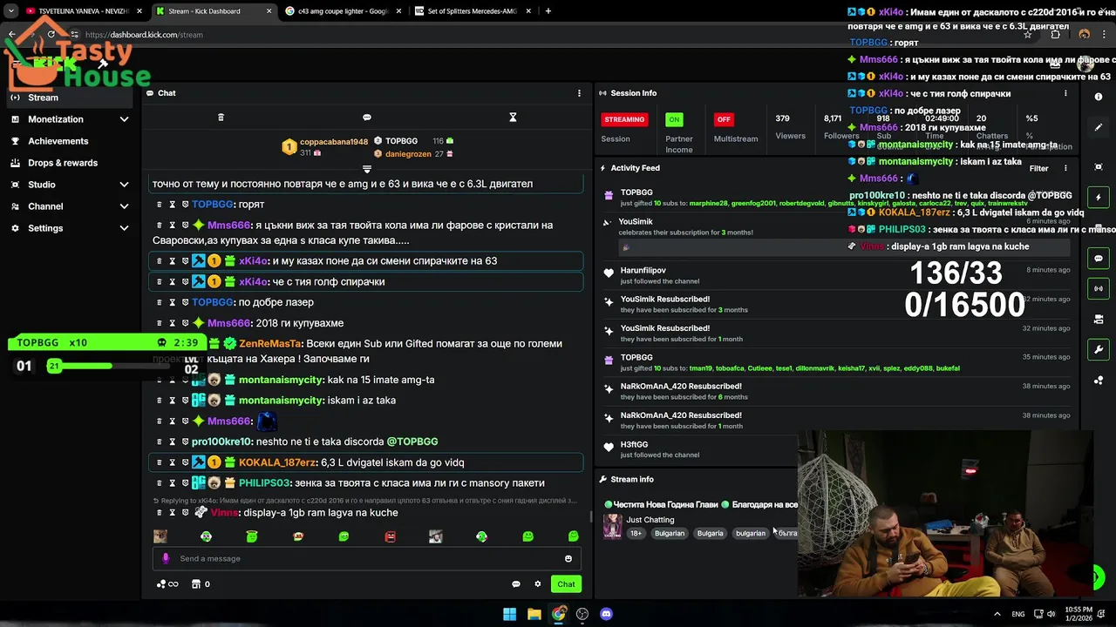This screenshot has height=627, width=1116.
Task: Click the Bulgaria stream tag
Action: [710, 533]
